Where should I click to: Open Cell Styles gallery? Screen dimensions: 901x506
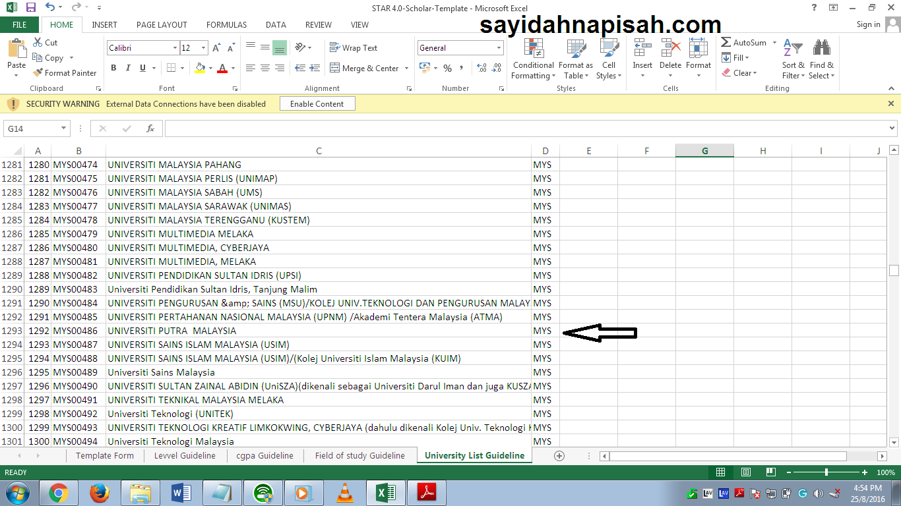click(x=608, y=59)
